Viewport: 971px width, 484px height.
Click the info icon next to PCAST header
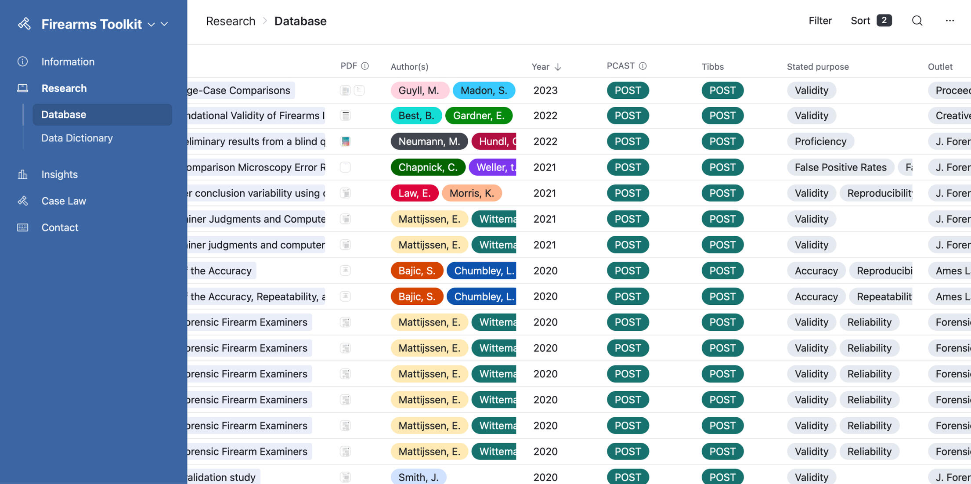point(643,66)
